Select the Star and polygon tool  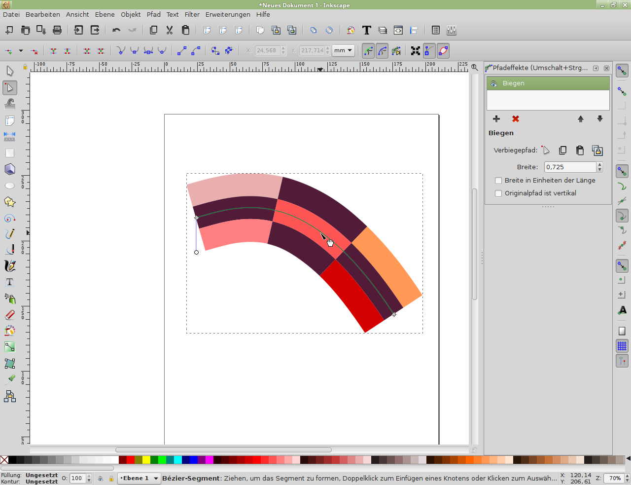(x=9, y=202)
